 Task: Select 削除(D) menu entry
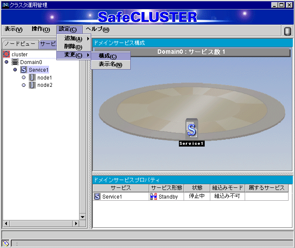coord(73,47)
